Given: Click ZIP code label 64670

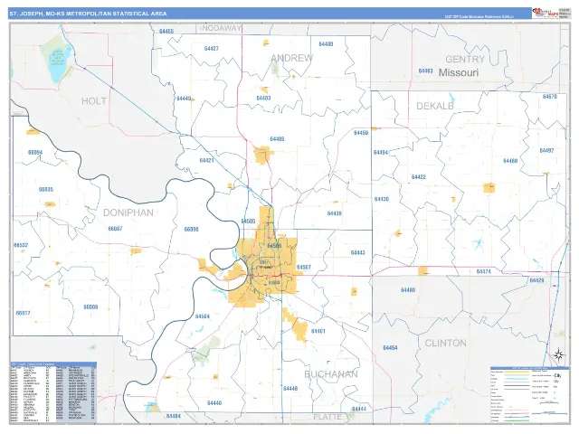Looking at the screenshot, I should point(549,97).
